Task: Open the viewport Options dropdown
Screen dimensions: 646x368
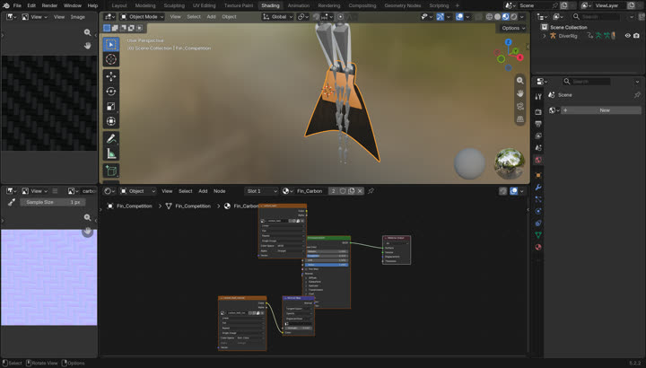Action: 513,28
